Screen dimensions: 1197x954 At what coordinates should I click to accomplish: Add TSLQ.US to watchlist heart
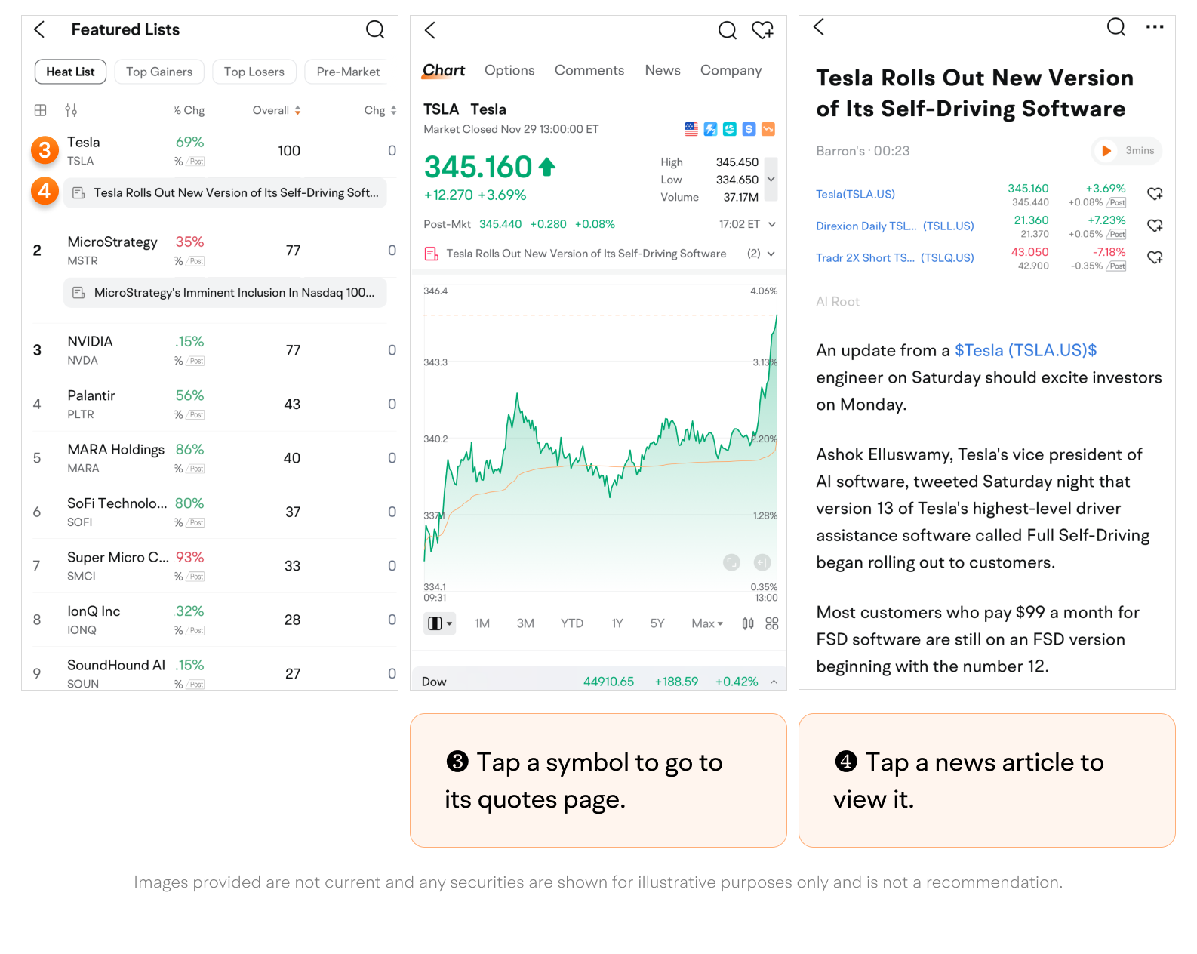click(1155, 258)
